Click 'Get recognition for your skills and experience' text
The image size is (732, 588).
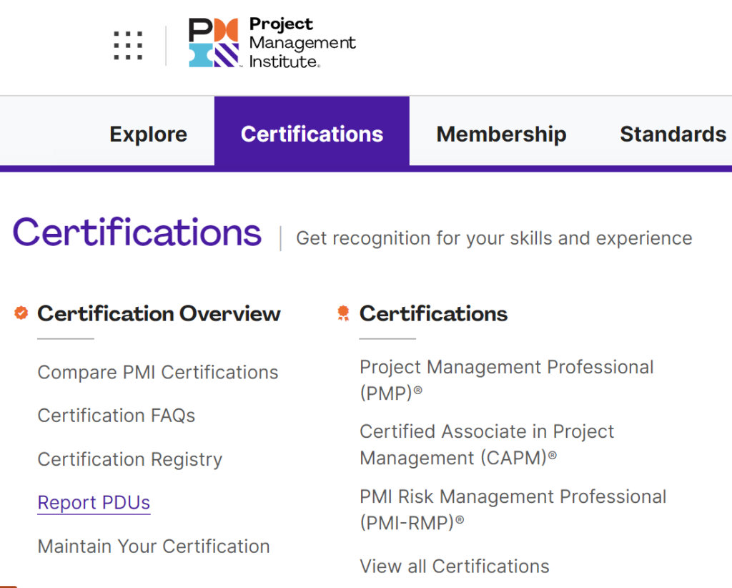tap(494, 238)
